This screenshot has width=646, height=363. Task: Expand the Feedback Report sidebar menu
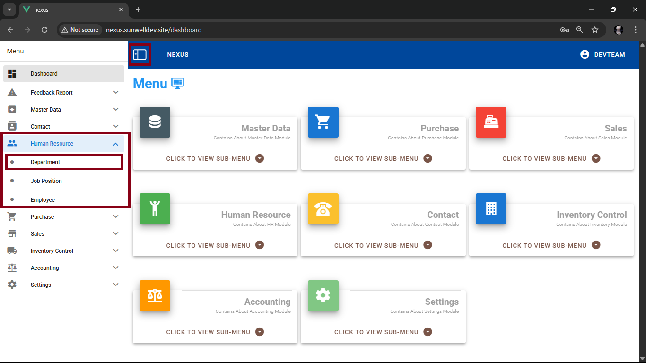116,93
